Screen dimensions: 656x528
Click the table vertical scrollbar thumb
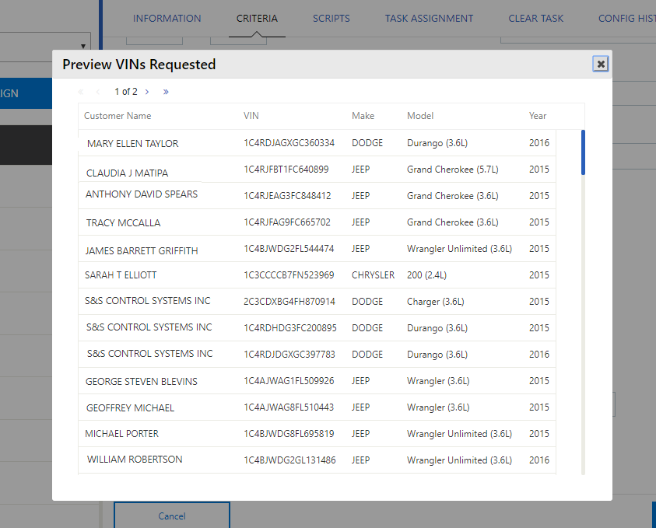(x=583, y=152)
